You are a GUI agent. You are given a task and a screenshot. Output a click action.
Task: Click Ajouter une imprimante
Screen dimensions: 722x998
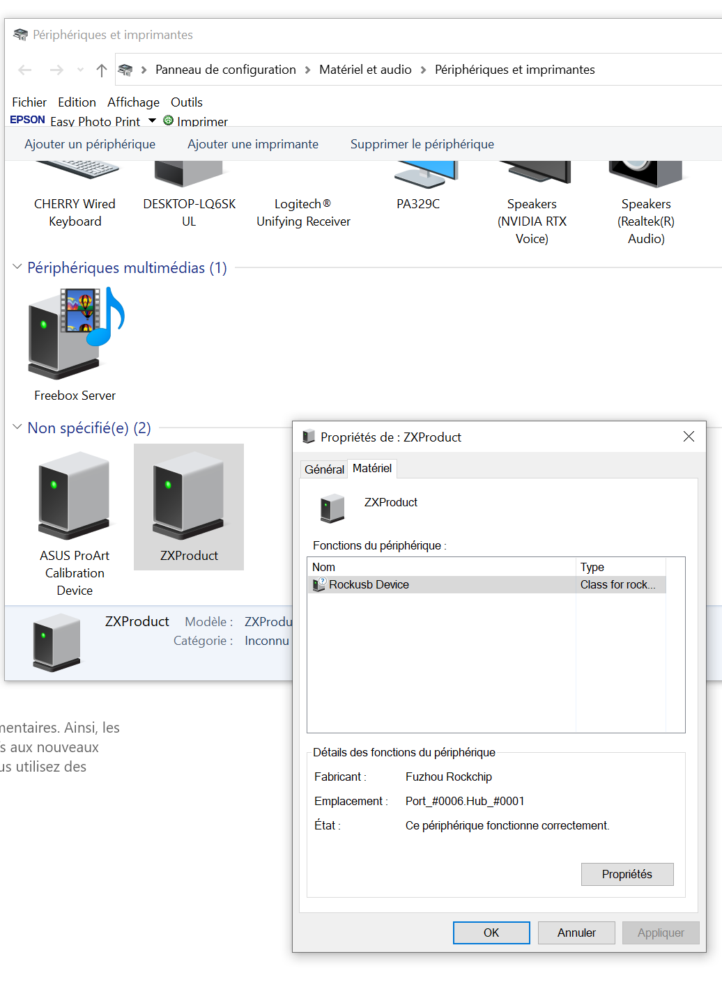(x=253, y=144)
